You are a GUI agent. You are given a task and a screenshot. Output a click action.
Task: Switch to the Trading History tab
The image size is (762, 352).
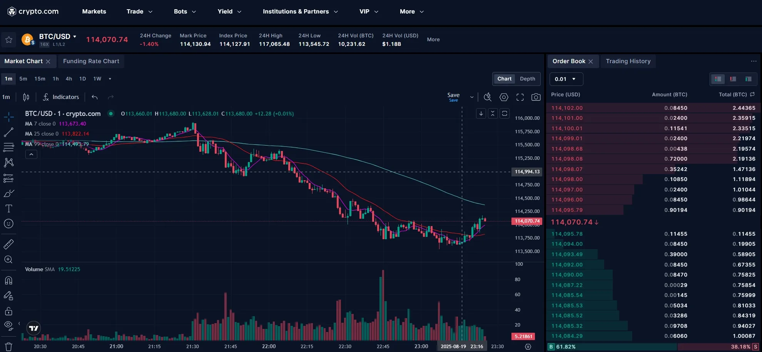click(x=628, y=61)
